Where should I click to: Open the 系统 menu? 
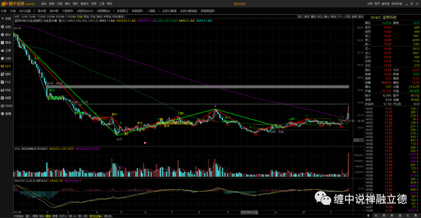44,4
